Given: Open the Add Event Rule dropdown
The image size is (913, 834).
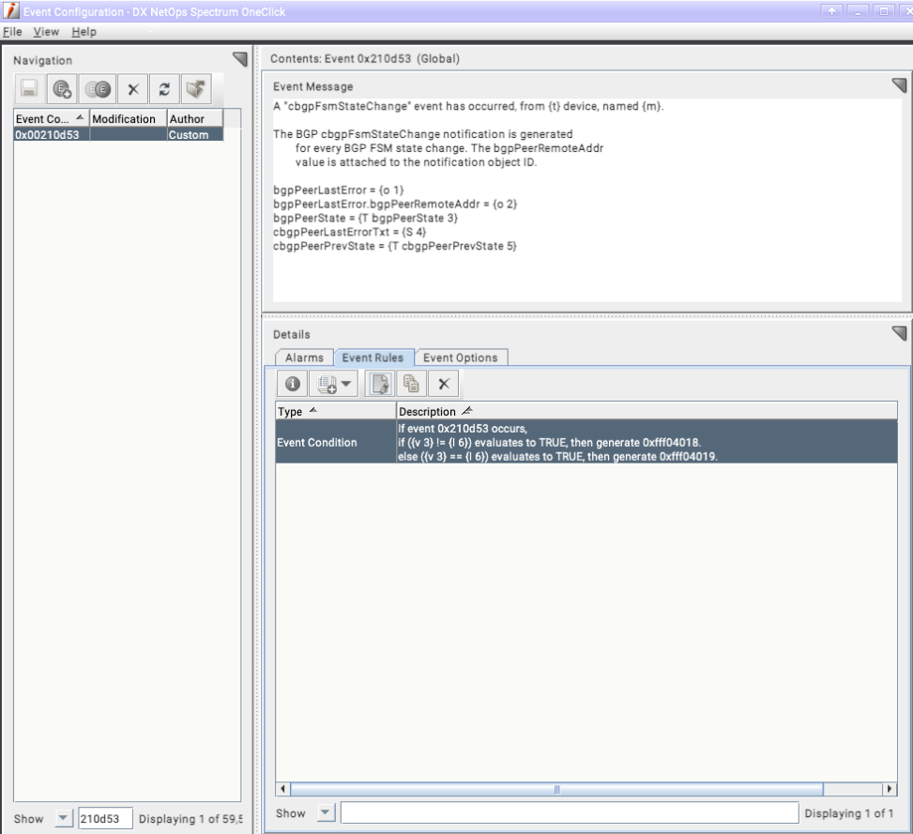Looking at the screenshot, I should (332, 383).
